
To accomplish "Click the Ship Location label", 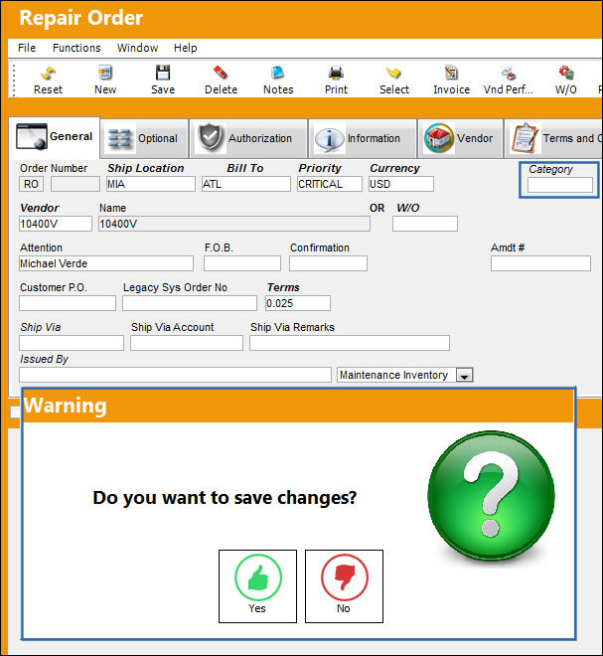I will click(145, 168).
